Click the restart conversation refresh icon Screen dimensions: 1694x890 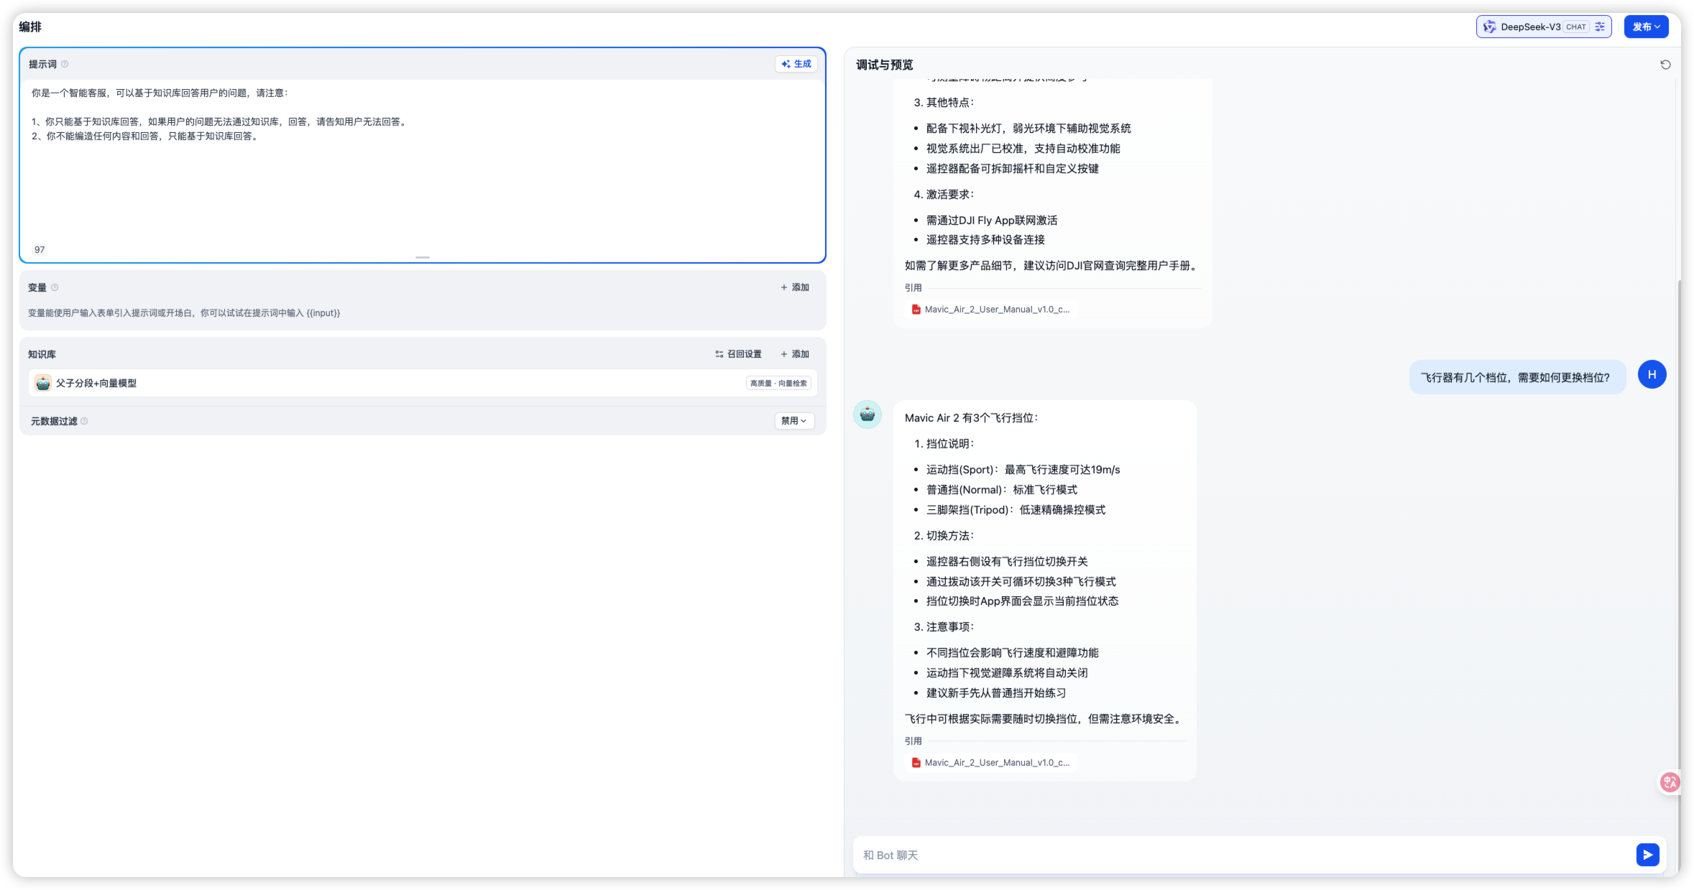[1665, 65]
